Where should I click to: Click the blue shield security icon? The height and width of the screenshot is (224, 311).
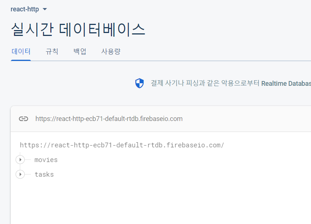click(x=140, y=83)
